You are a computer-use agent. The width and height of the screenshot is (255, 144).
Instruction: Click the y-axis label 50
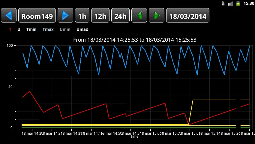point(10,87)
